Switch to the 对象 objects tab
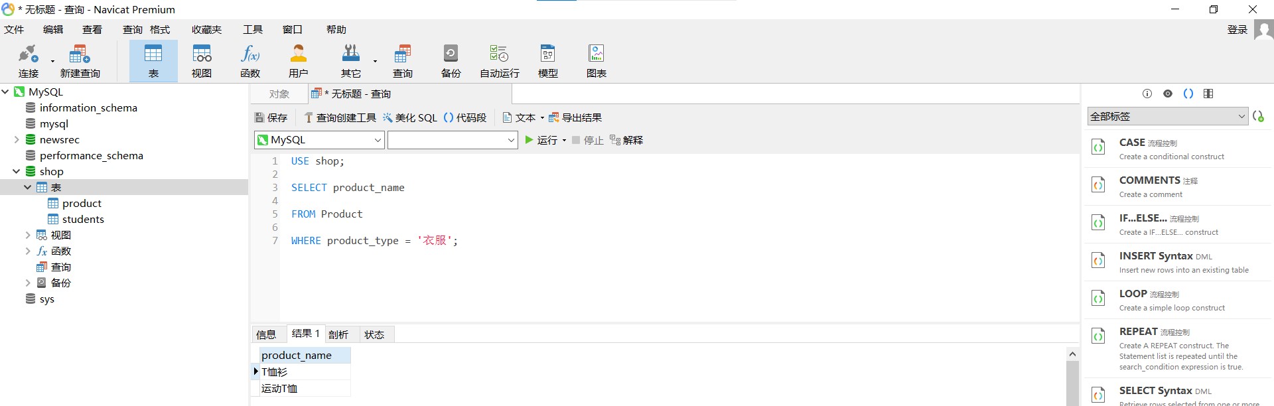Viewport: 1274px width, 406px height. (279, 94)
